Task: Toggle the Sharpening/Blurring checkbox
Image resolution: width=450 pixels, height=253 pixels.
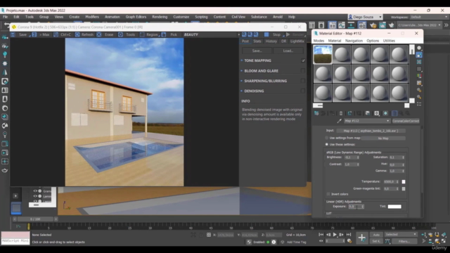Action: pos(303,81)
